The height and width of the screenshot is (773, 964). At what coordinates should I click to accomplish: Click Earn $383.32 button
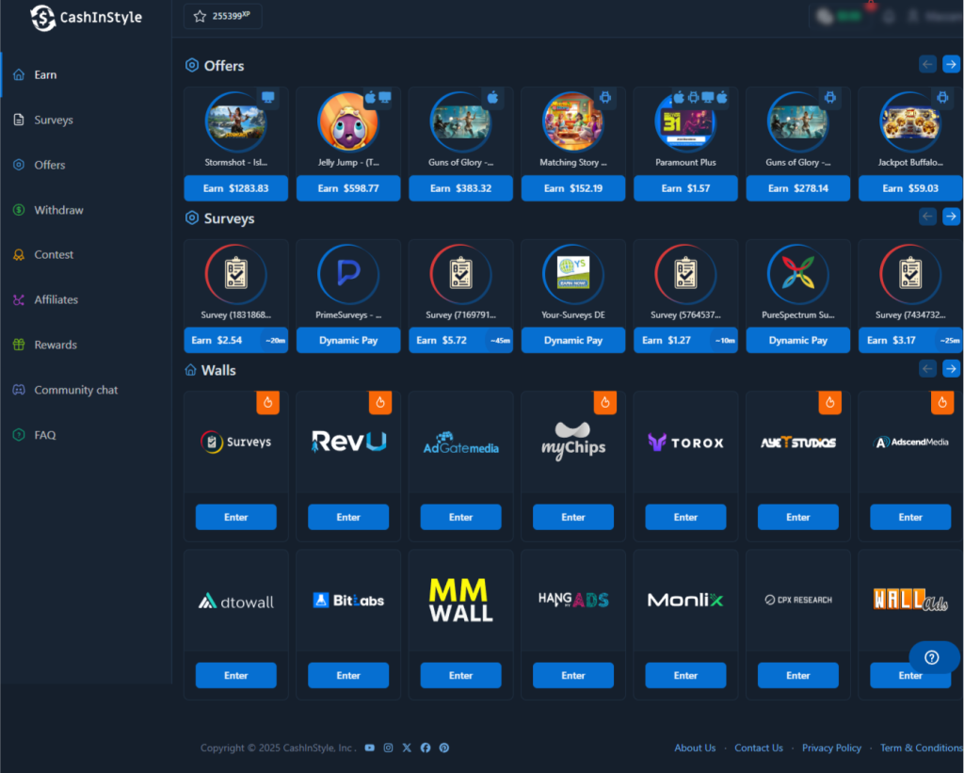pyautogui.click(x=461, y=188)
